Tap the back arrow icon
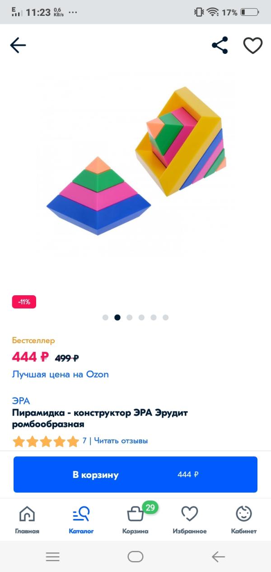 (18, 45)
